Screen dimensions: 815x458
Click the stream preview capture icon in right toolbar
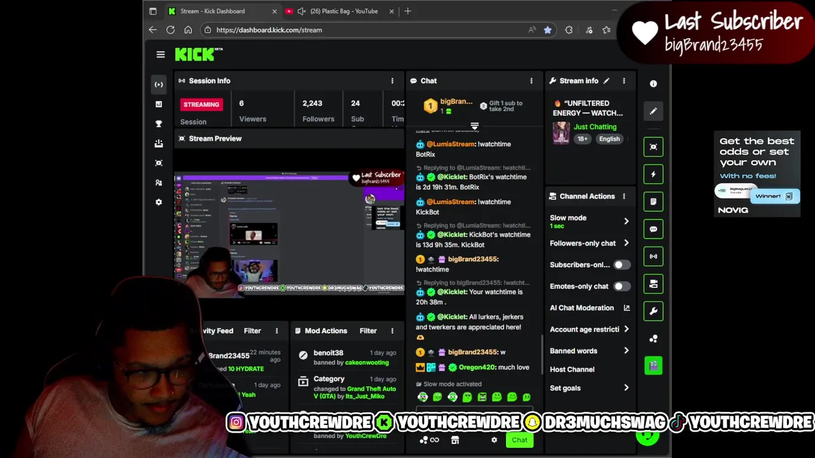click(x=653, y=147)
